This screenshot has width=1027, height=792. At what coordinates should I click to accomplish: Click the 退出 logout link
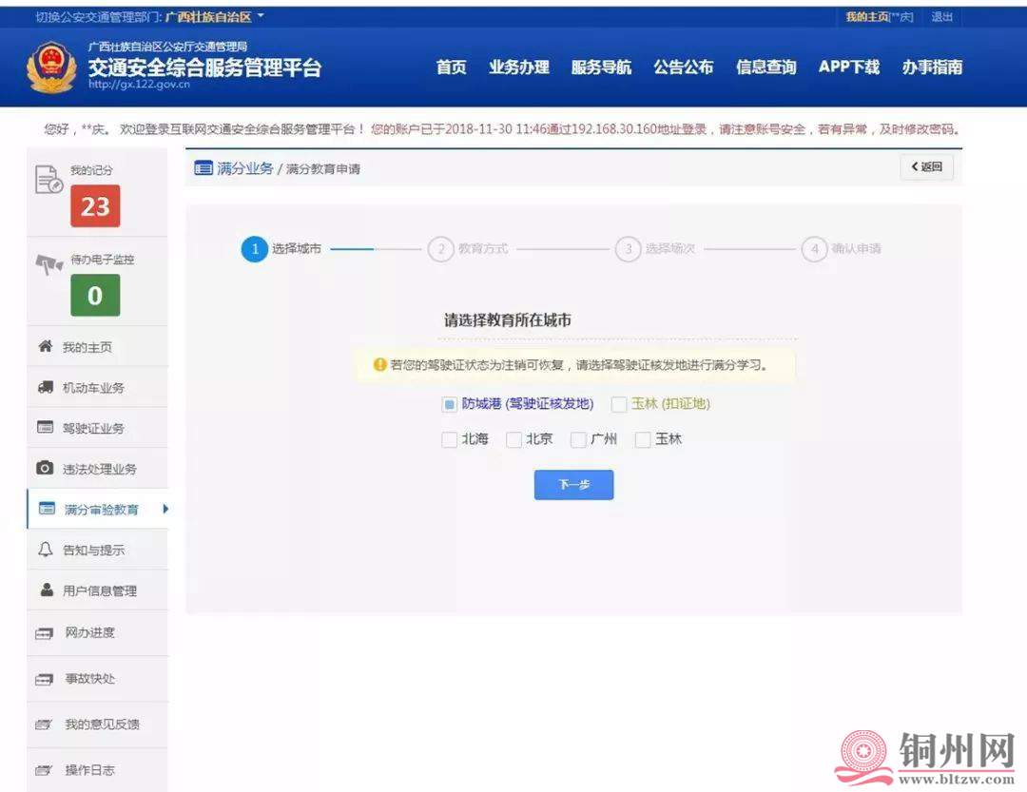click(941, 16)
